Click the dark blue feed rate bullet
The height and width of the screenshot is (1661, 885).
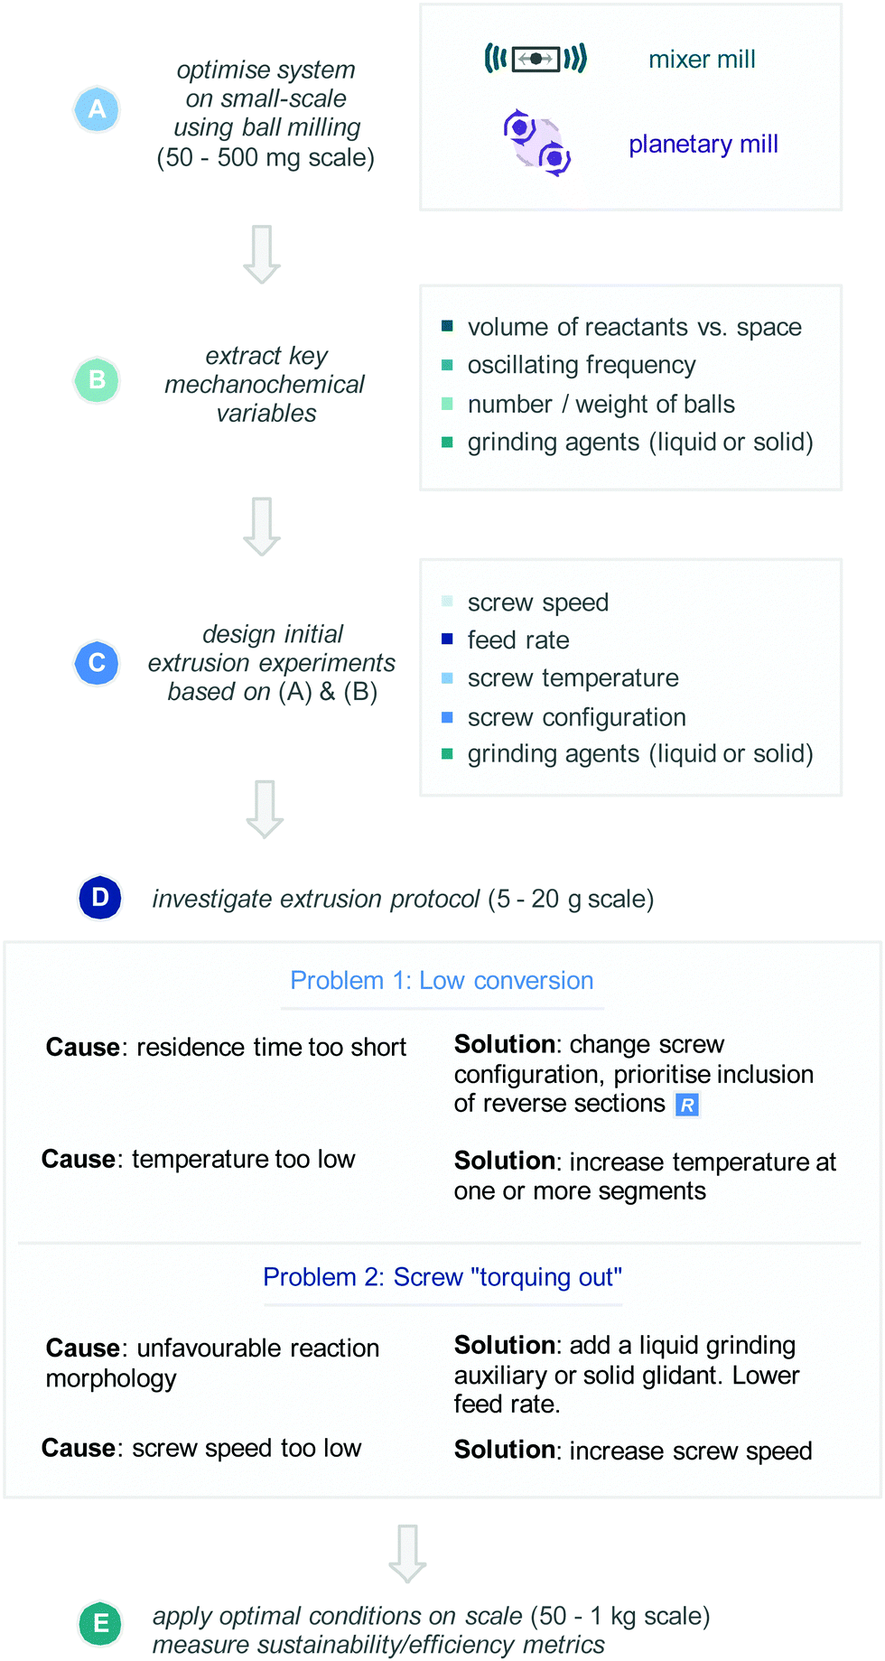[447, 639]
